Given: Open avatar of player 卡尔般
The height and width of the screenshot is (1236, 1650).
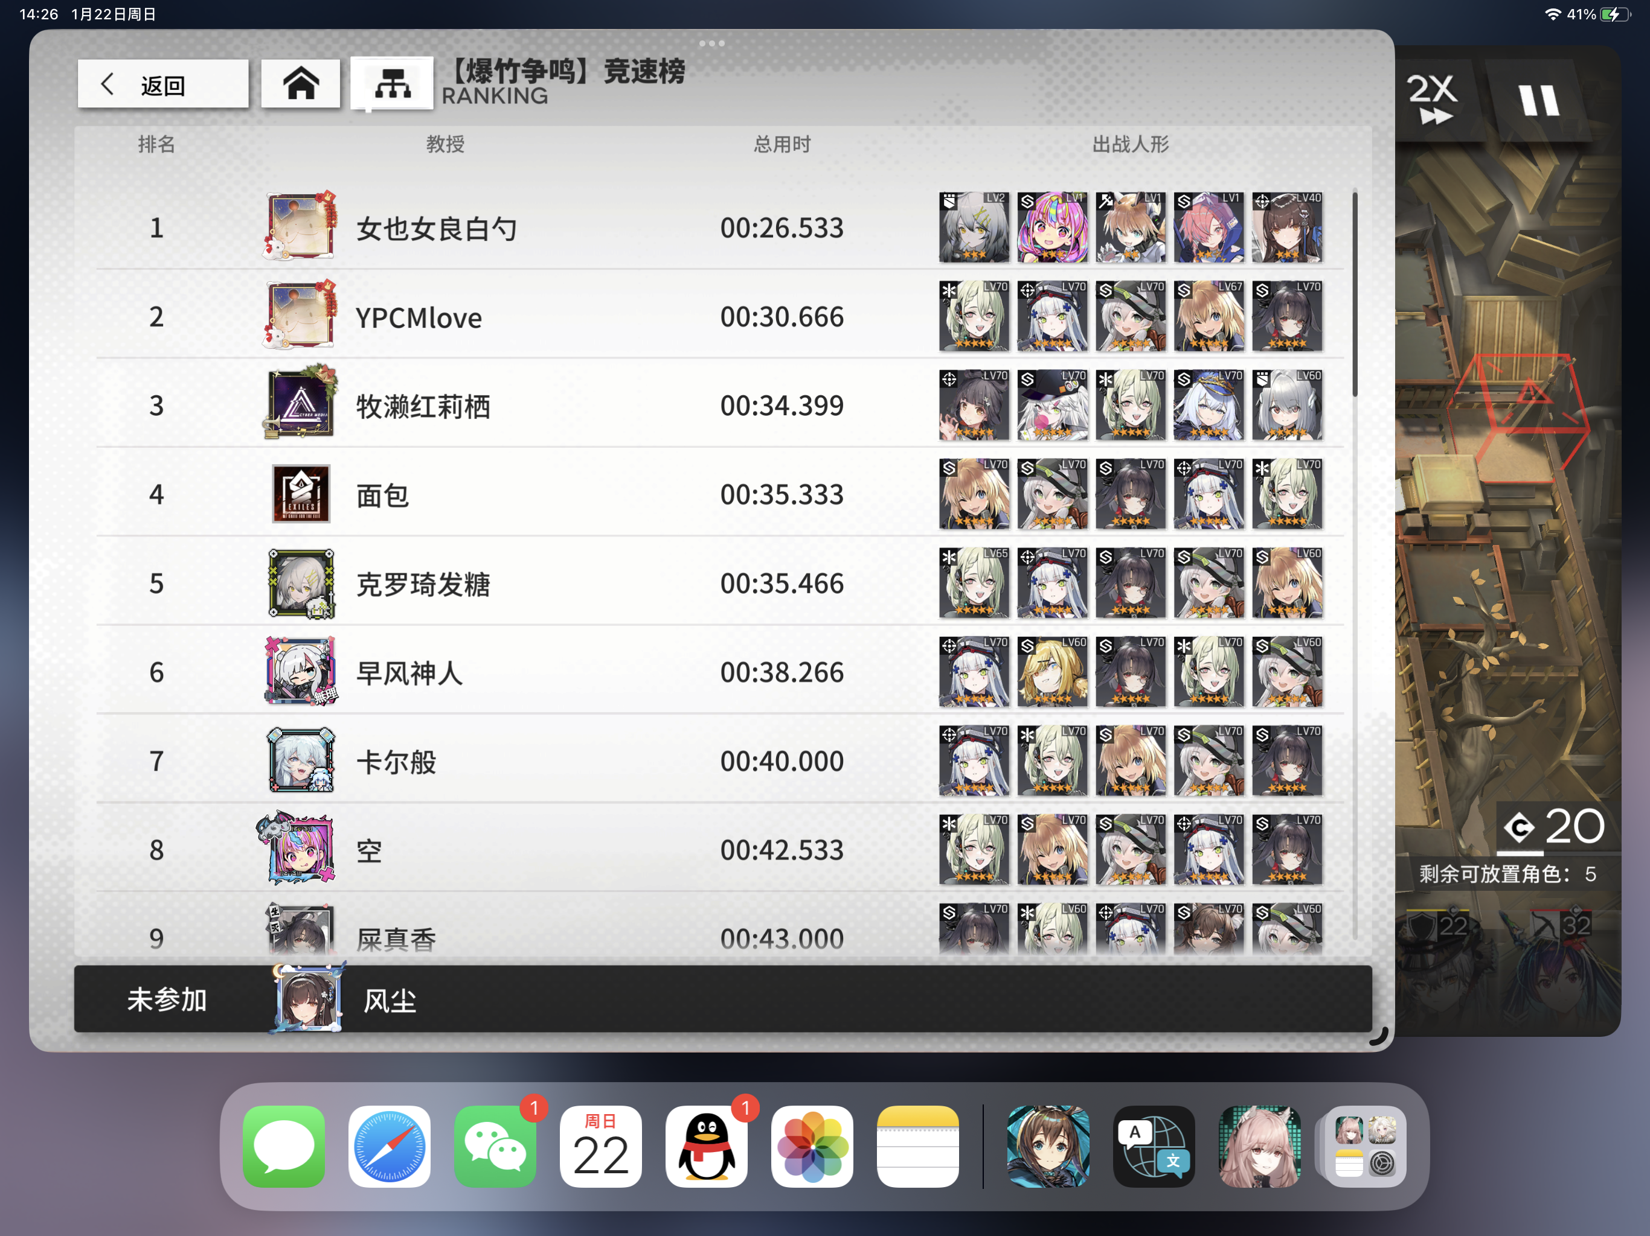Looking at the screenshot, I should (x=301, y=760).
